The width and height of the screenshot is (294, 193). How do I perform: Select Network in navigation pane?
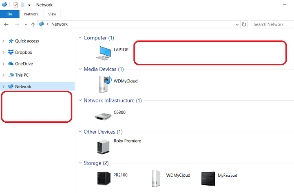(23, 87)
